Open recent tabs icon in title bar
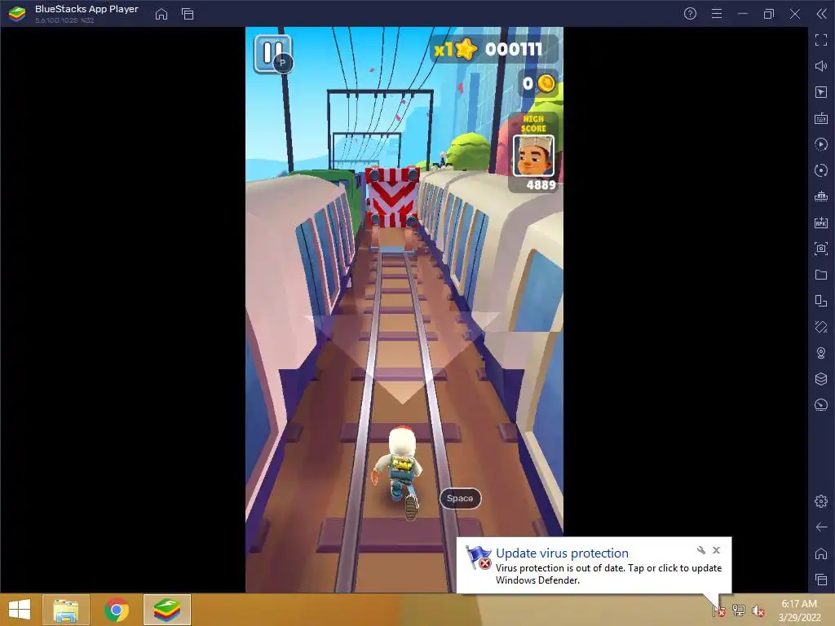This screenshot has height=626, width=835. coord(188,14)
